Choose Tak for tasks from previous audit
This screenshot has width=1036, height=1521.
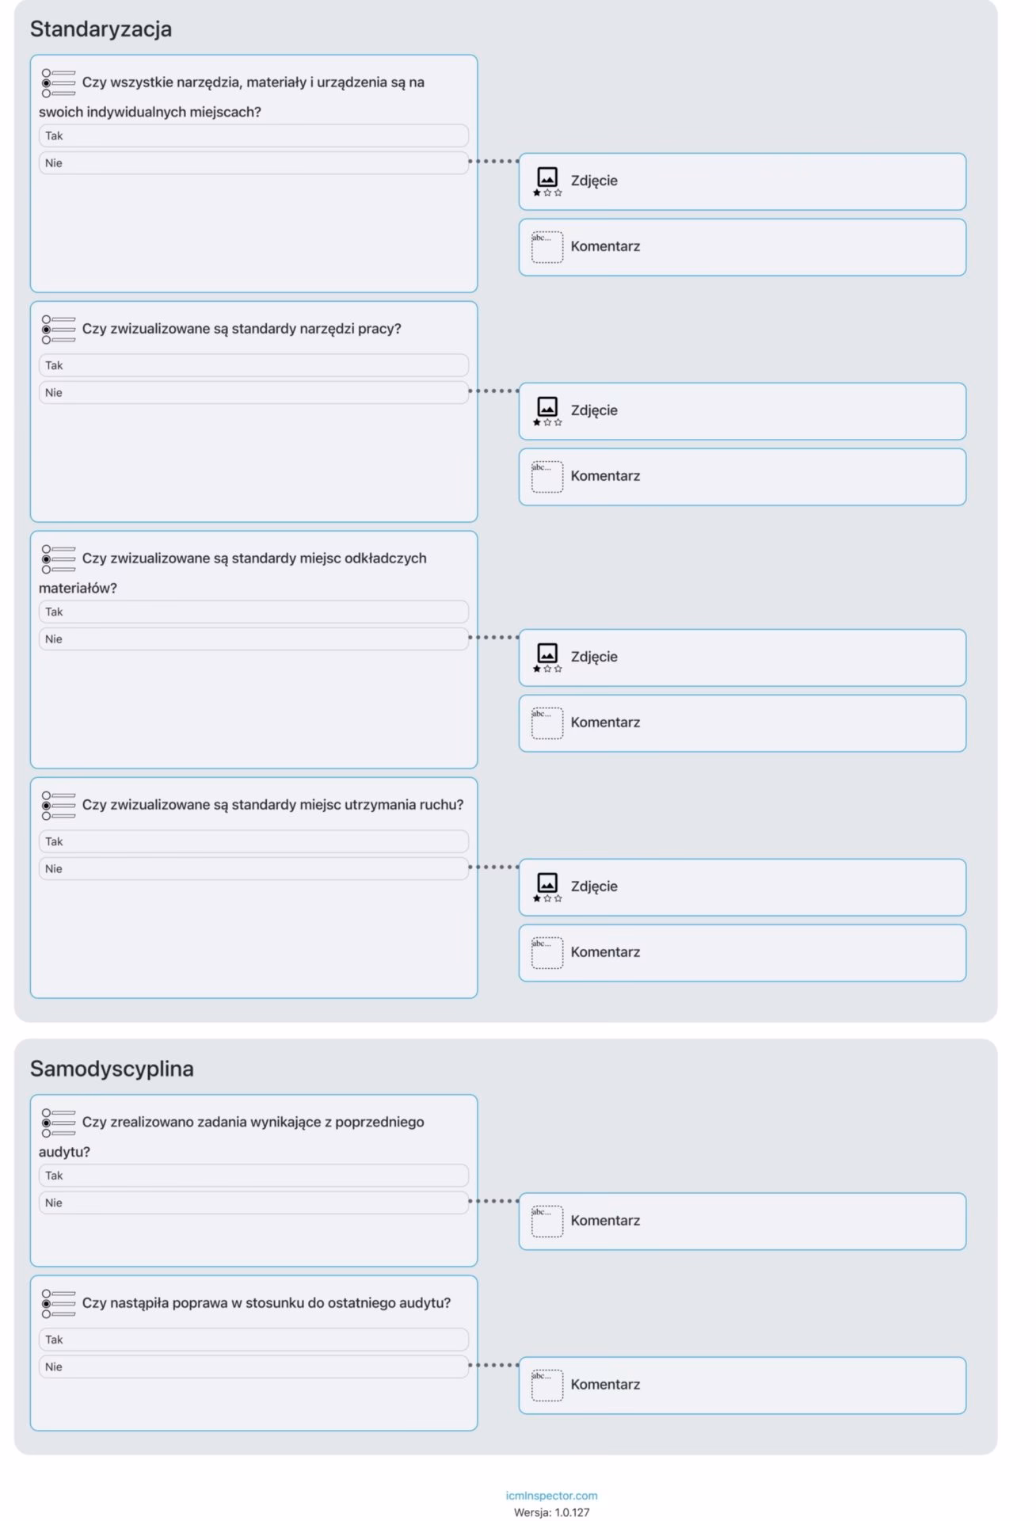point(253,1176)
